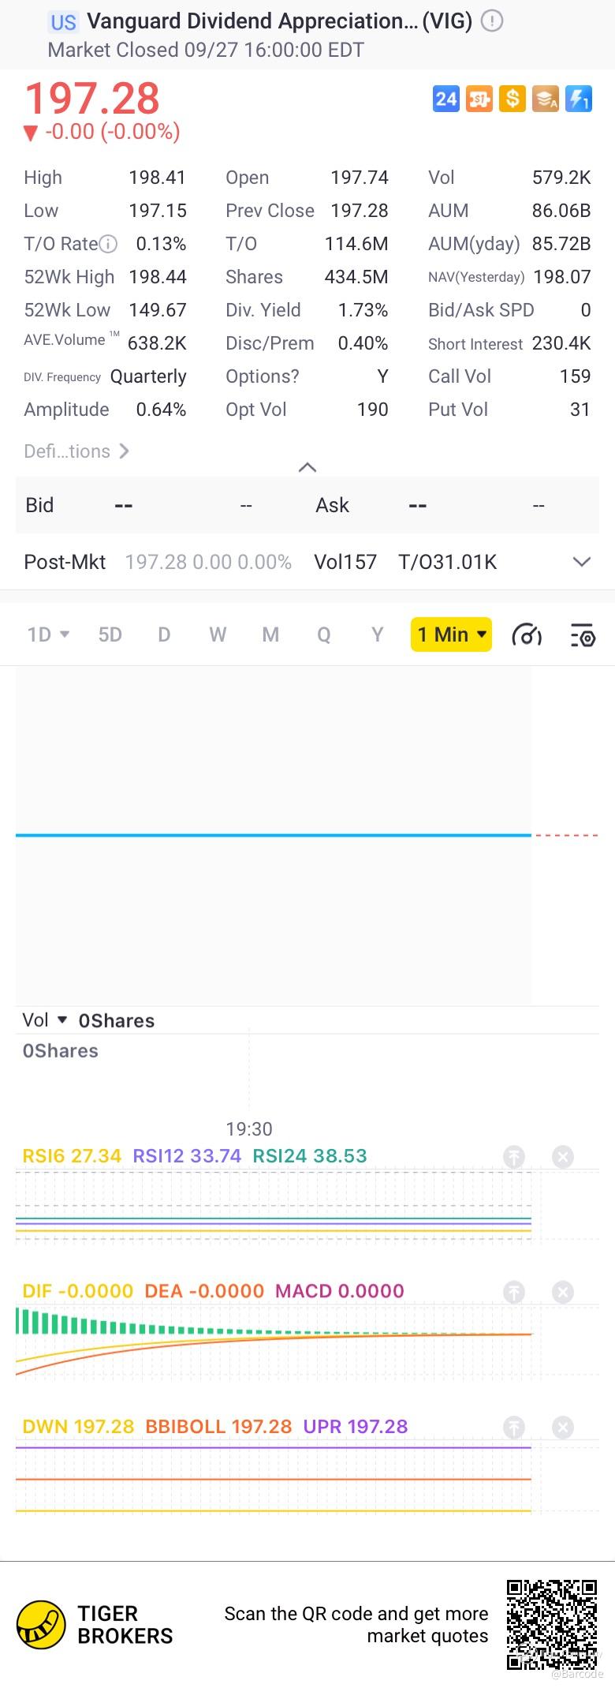Click the info icon beside VIG title
This screenshot has height=1688, width=615.
point(492,21)
